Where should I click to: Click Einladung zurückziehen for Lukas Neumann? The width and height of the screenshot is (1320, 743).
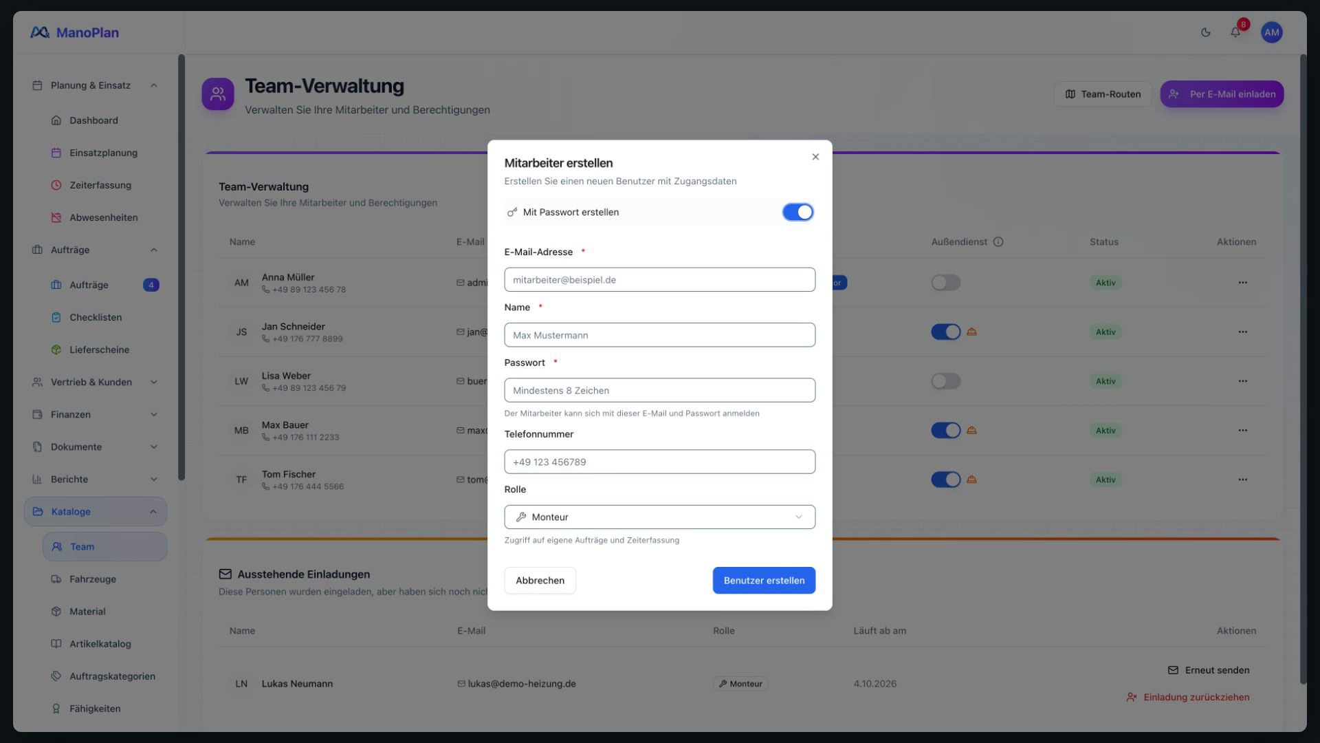pyautogui.click(x=1187, y=697)
